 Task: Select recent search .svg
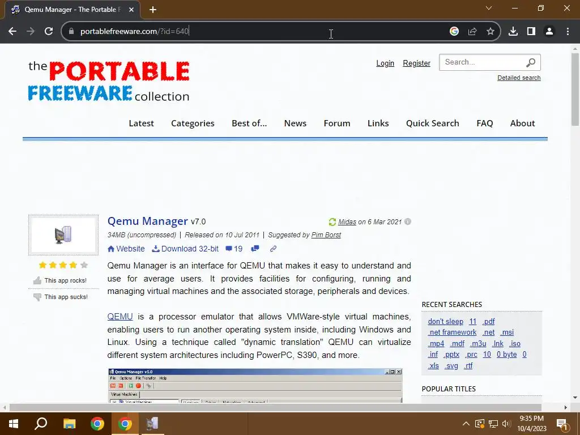451,365
